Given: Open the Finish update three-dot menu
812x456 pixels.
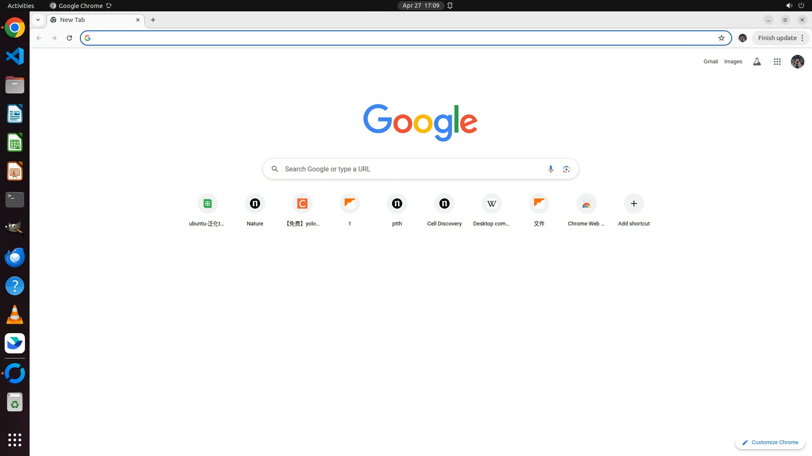Looking at the screenshot, I should point(802,38).
